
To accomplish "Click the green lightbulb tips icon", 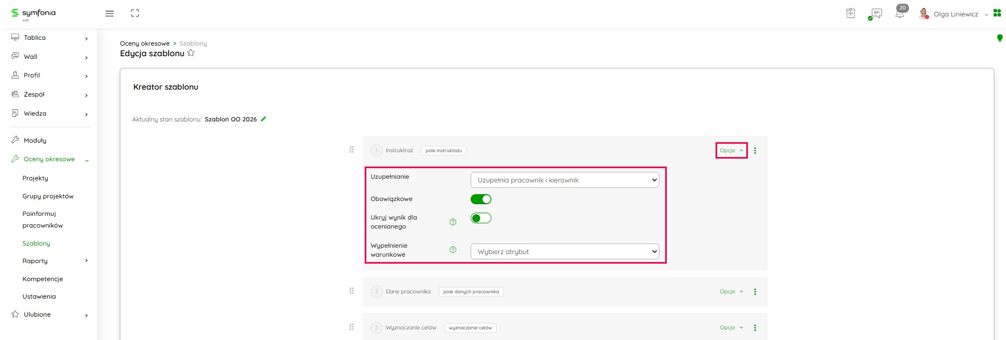I will point(999,38).
